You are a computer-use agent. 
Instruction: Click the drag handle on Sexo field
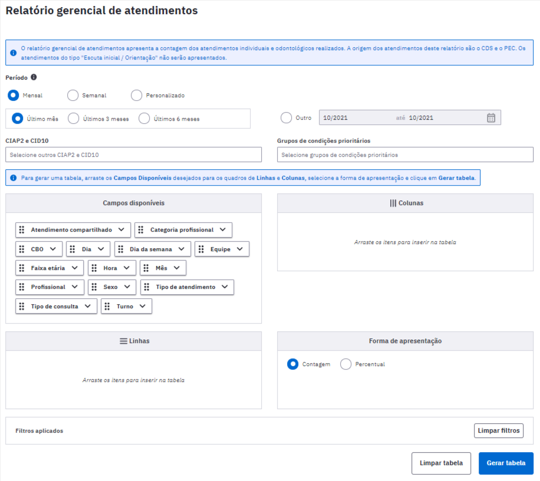94,287
